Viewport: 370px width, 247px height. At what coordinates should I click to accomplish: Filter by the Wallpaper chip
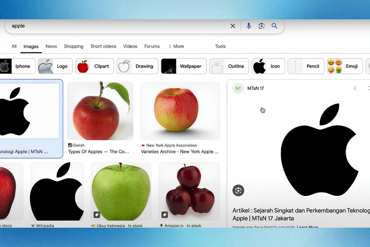(184, 66)
